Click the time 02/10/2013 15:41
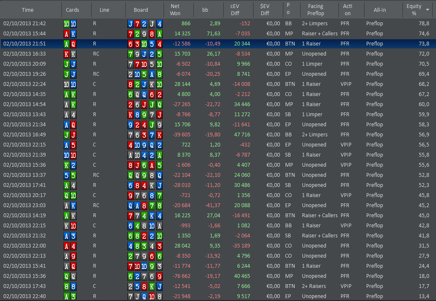The image size is (436, 301). 24,266
